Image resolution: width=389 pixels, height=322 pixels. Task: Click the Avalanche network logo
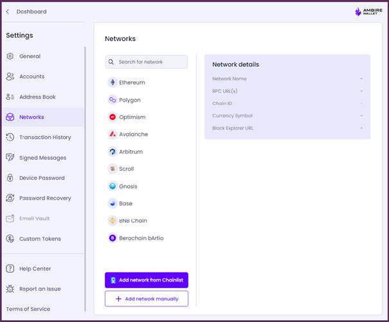click(113, 134)
